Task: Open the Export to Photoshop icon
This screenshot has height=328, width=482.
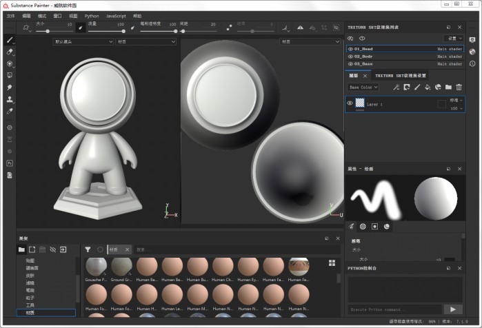Action: [10, 163]
